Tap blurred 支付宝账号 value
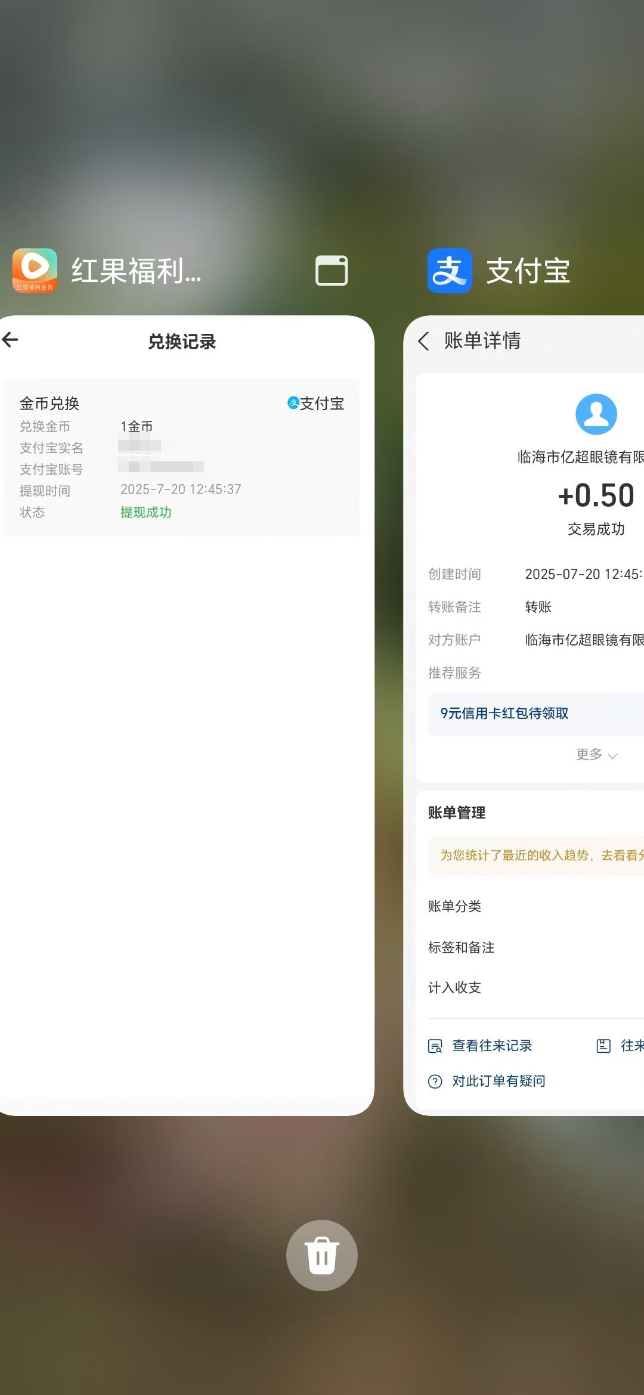The height and width of the screenshot is (1395, 644). (x=161, y=467)
